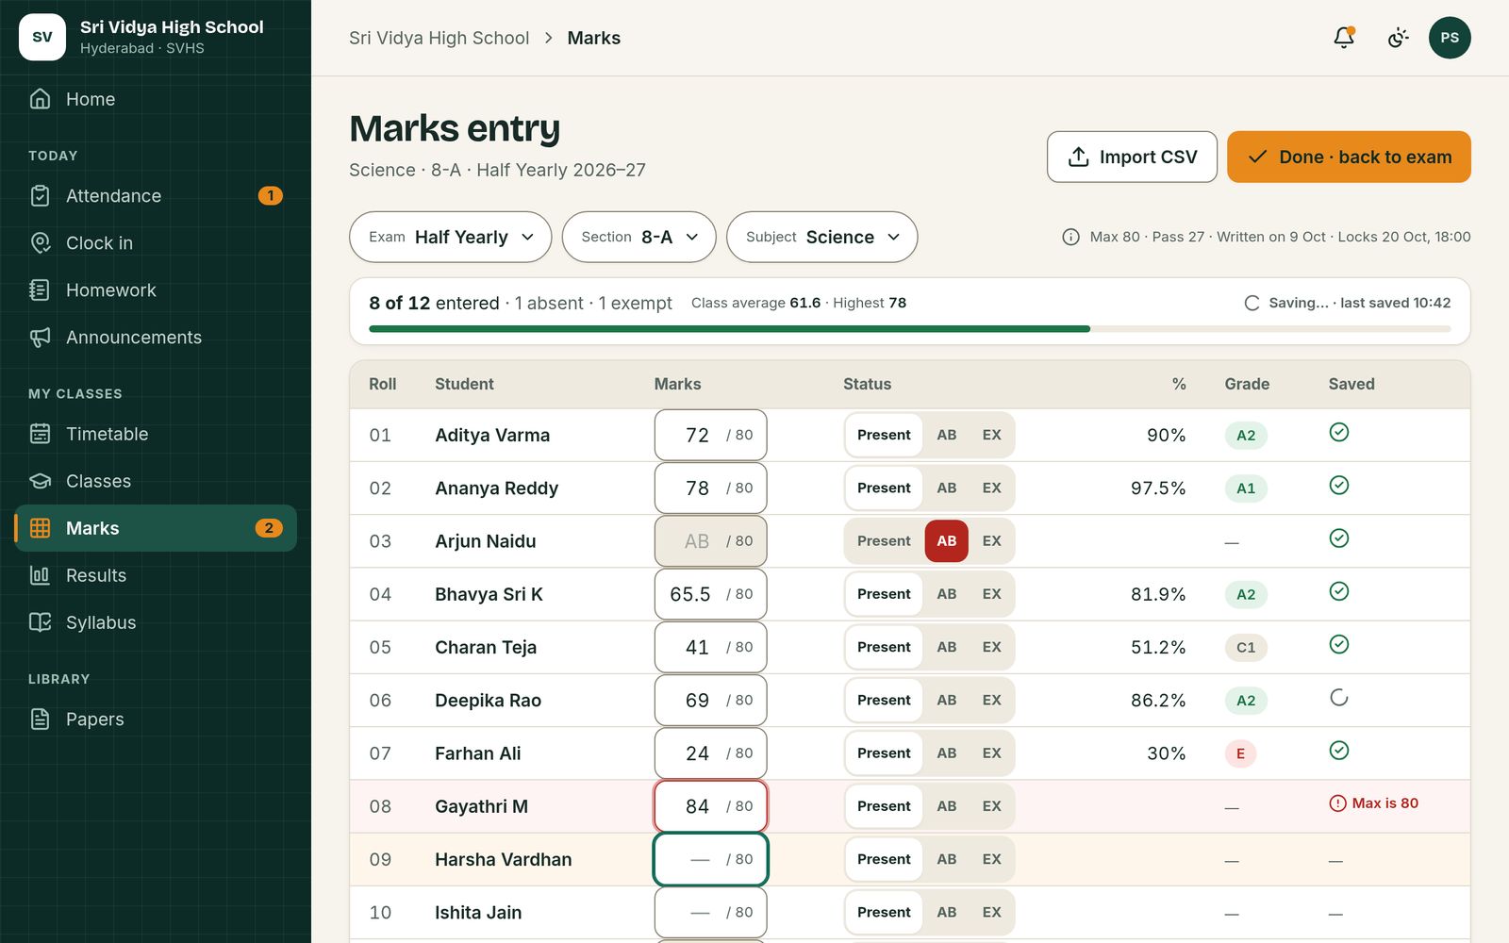Viewport: 1509px width, 943px height.
Task: Click the info icon beside Max 80
Action: click(x=1070, y=238)
